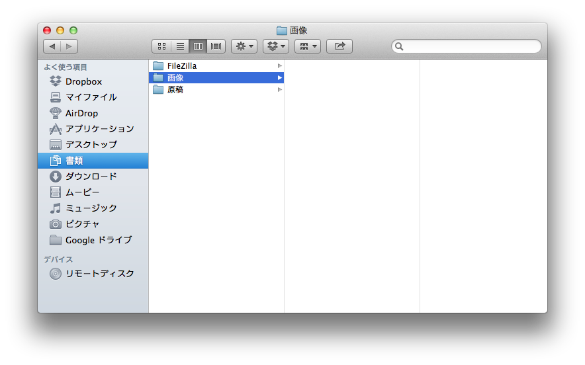Select the 原稿 folder
Screen dimensions: 585x365
pyautogui.click(x=175, y=90)
